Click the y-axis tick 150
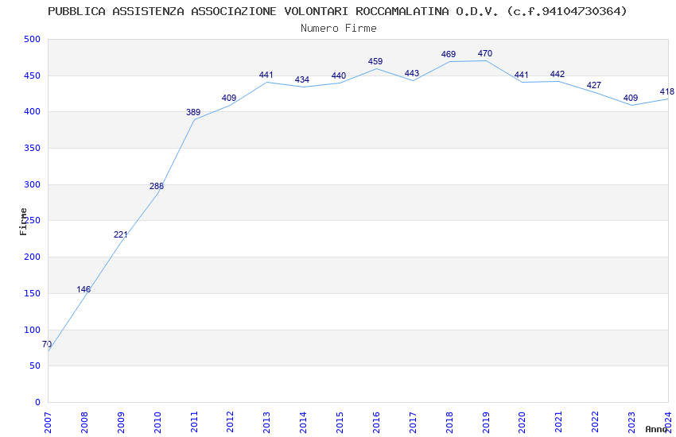Screen dimensions: 676x437 (x=32, y=294)
